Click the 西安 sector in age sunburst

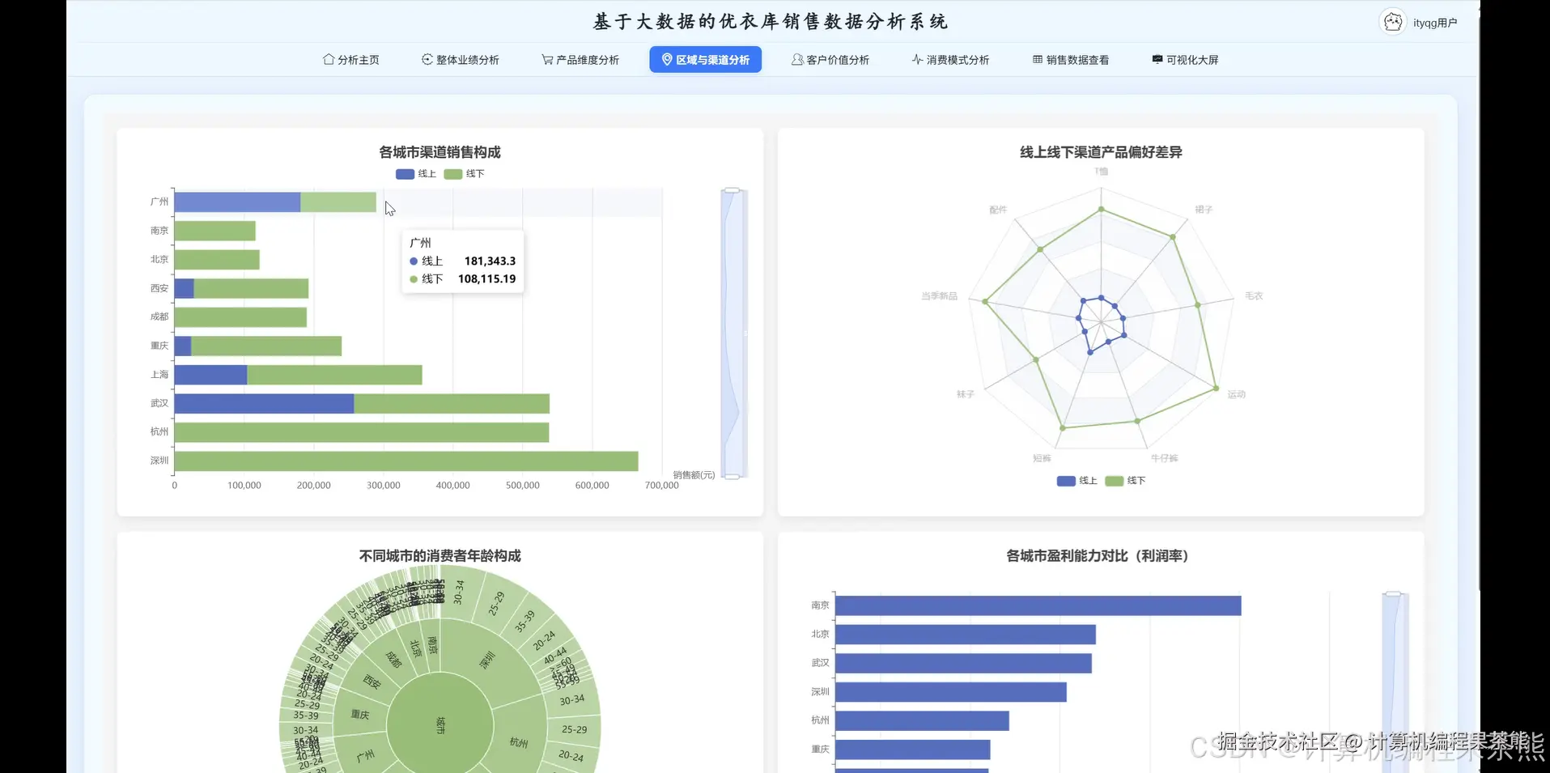click(372, 682)
